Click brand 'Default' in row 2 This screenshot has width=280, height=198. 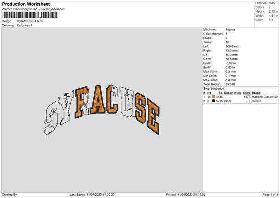click(257, 101)
